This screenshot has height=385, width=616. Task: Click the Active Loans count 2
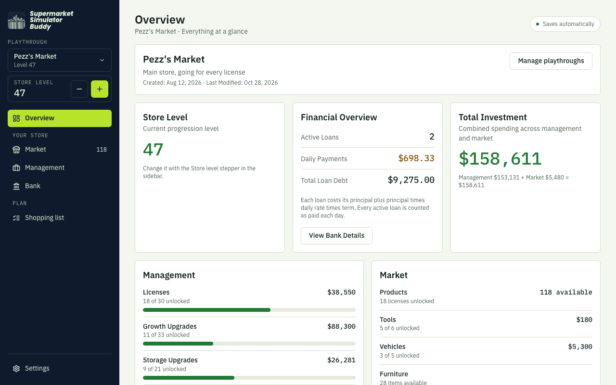tap(432, 137)
